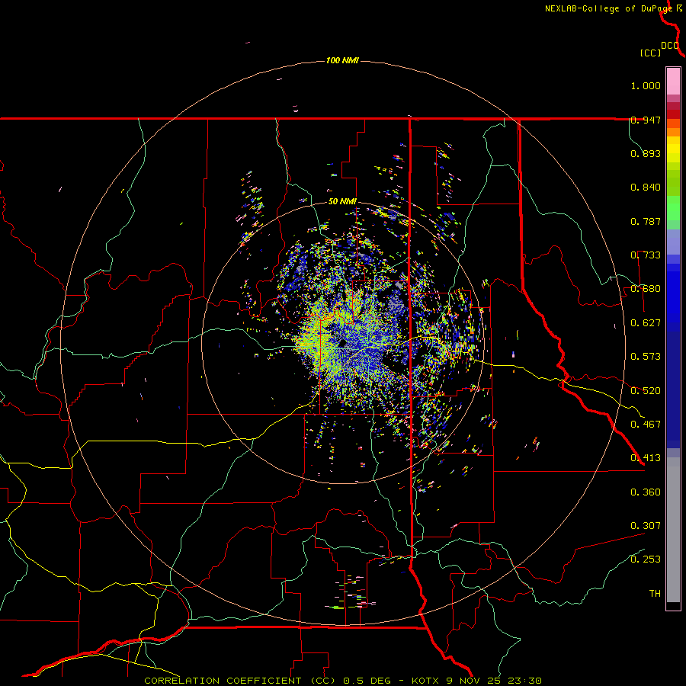Click the CORRELATION COEFFICIENT (CC) title text
The height and width of the screenshot is (686, 686).
click(240, 681)
